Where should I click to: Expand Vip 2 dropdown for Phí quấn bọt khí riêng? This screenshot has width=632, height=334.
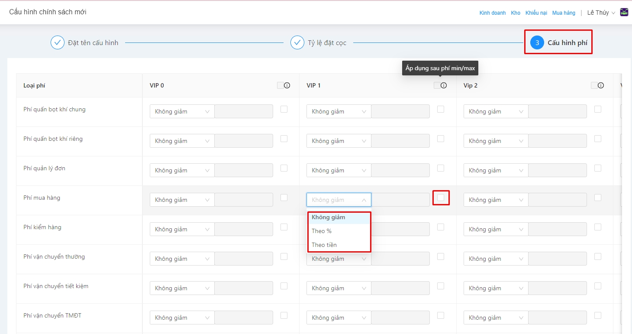pyautogui.click(x=496, y=141)
